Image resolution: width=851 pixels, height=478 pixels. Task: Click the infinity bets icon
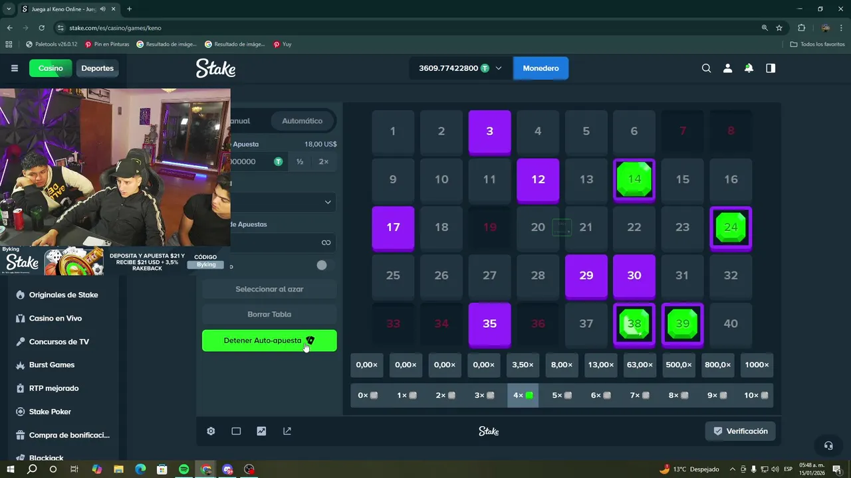[326, 242]
